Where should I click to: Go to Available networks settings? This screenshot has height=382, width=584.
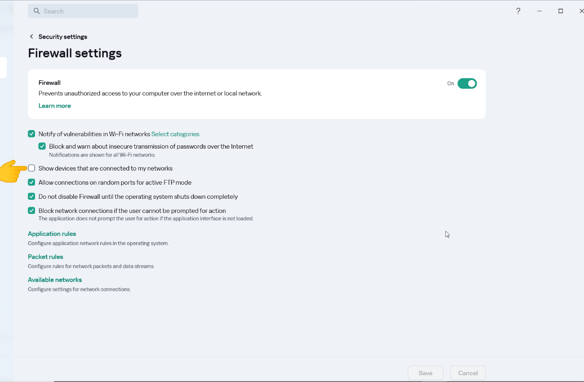click(55, 280)
